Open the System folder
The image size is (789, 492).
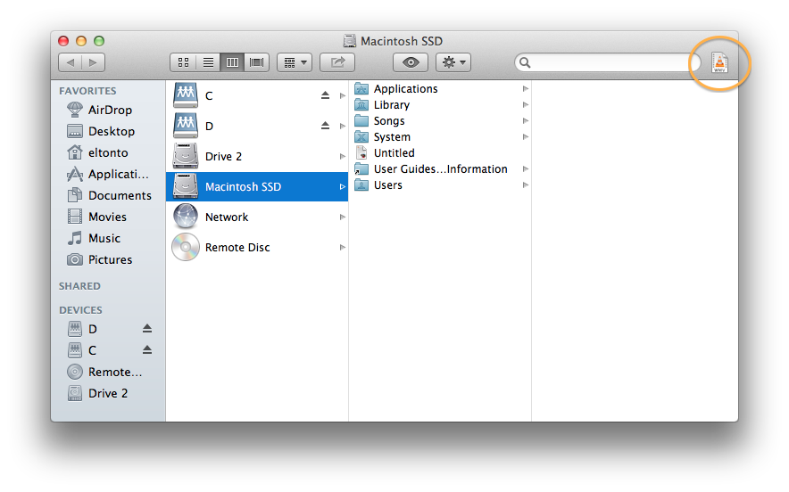[440, 137]
